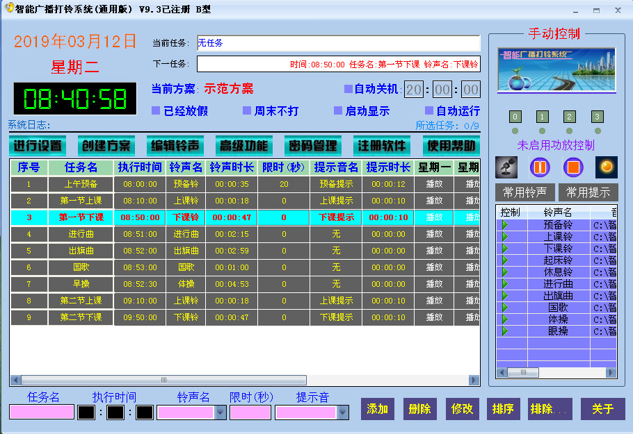Open the 提示音 dropdown at the bottom
The height and width of the screenshot is (434, 633).
[x=342, y=412]
